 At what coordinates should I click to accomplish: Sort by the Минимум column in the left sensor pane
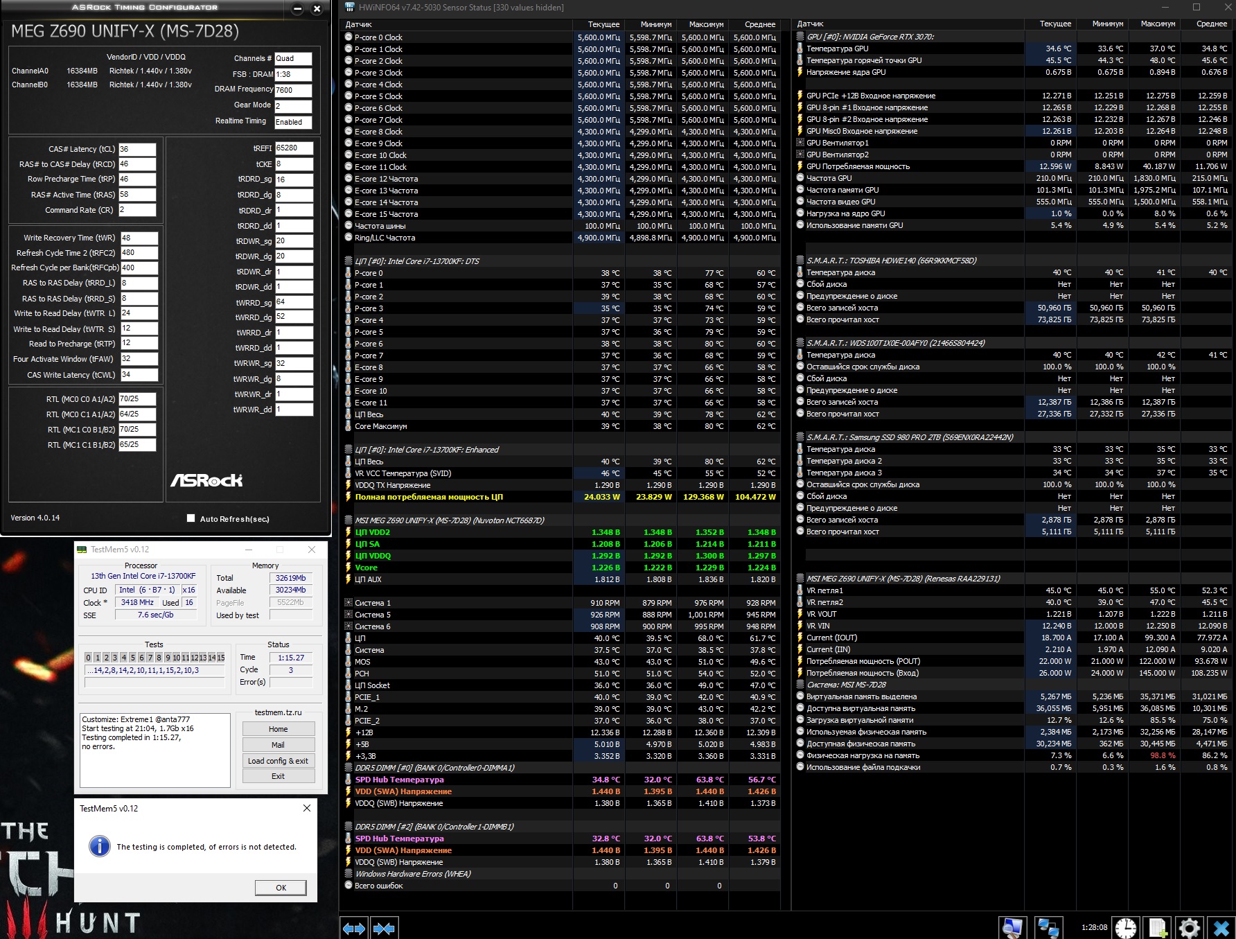pyautogui.click(x=651, y=24)
